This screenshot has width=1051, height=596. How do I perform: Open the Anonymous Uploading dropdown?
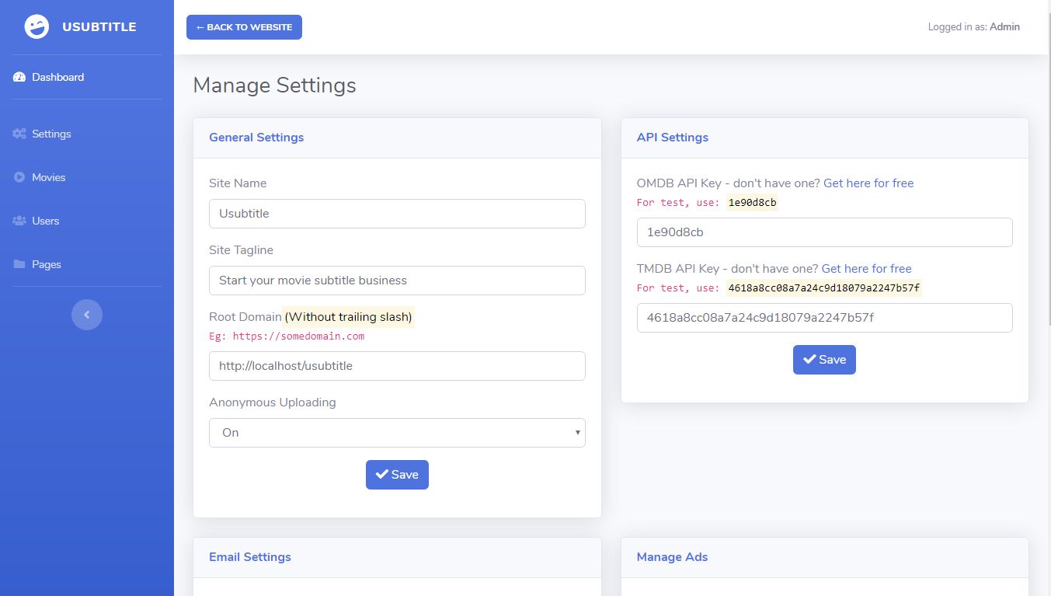pos(396,433)
